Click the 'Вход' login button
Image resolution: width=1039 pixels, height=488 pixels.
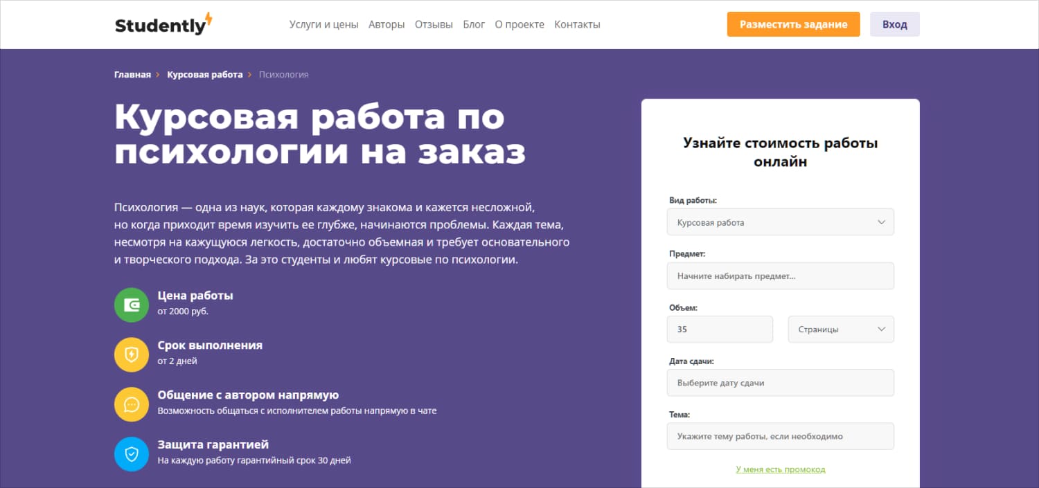(894, 24)
